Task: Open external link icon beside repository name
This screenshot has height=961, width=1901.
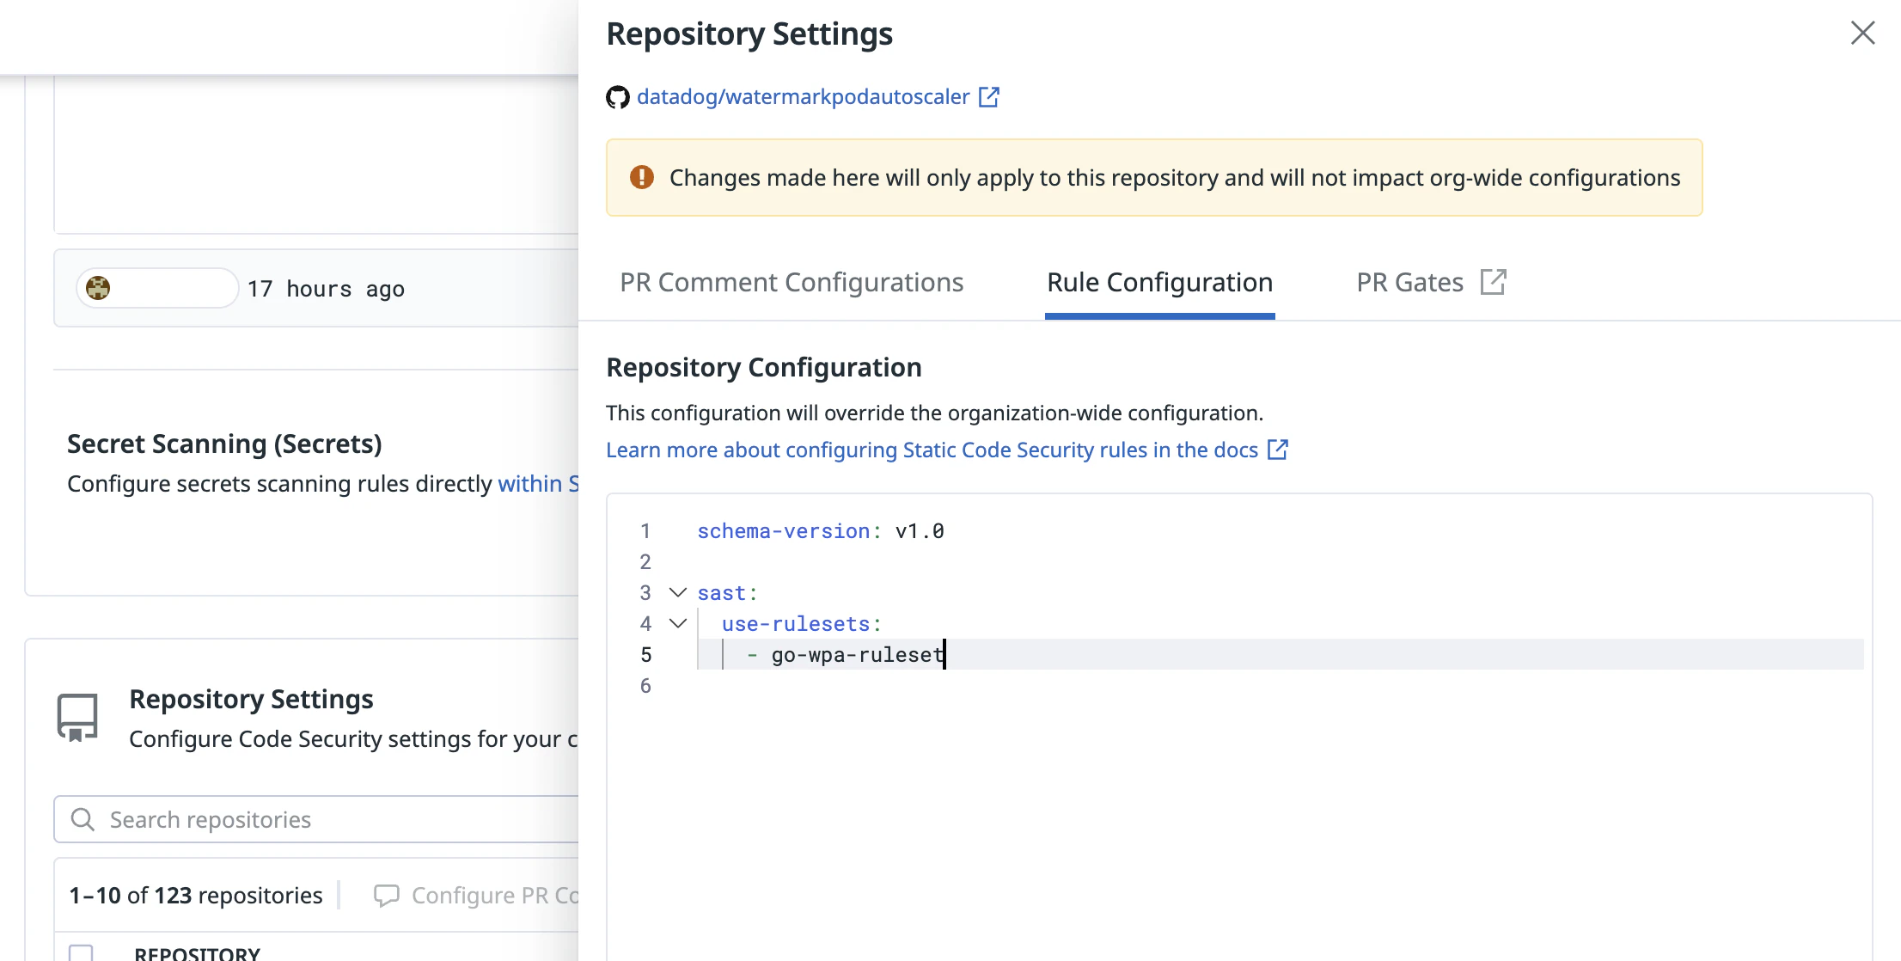Action: coord(989,97)
